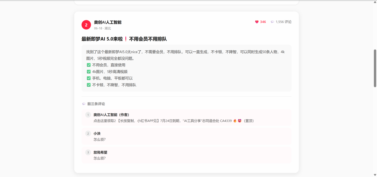377x177 pixels.
Task: Click the scrollbar up arrow
Action: pyautogui.click(x=375, y=2)
